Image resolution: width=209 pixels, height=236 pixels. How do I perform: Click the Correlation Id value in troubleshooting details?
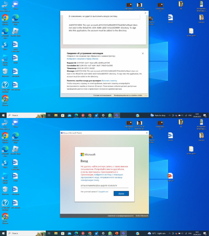[96, 66]
